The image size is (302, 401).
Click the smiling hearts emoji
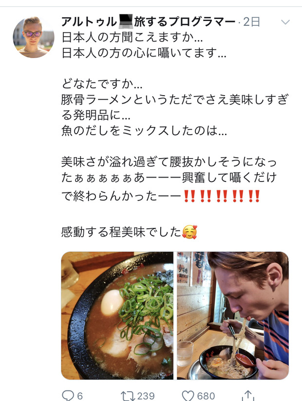(189, 232)
